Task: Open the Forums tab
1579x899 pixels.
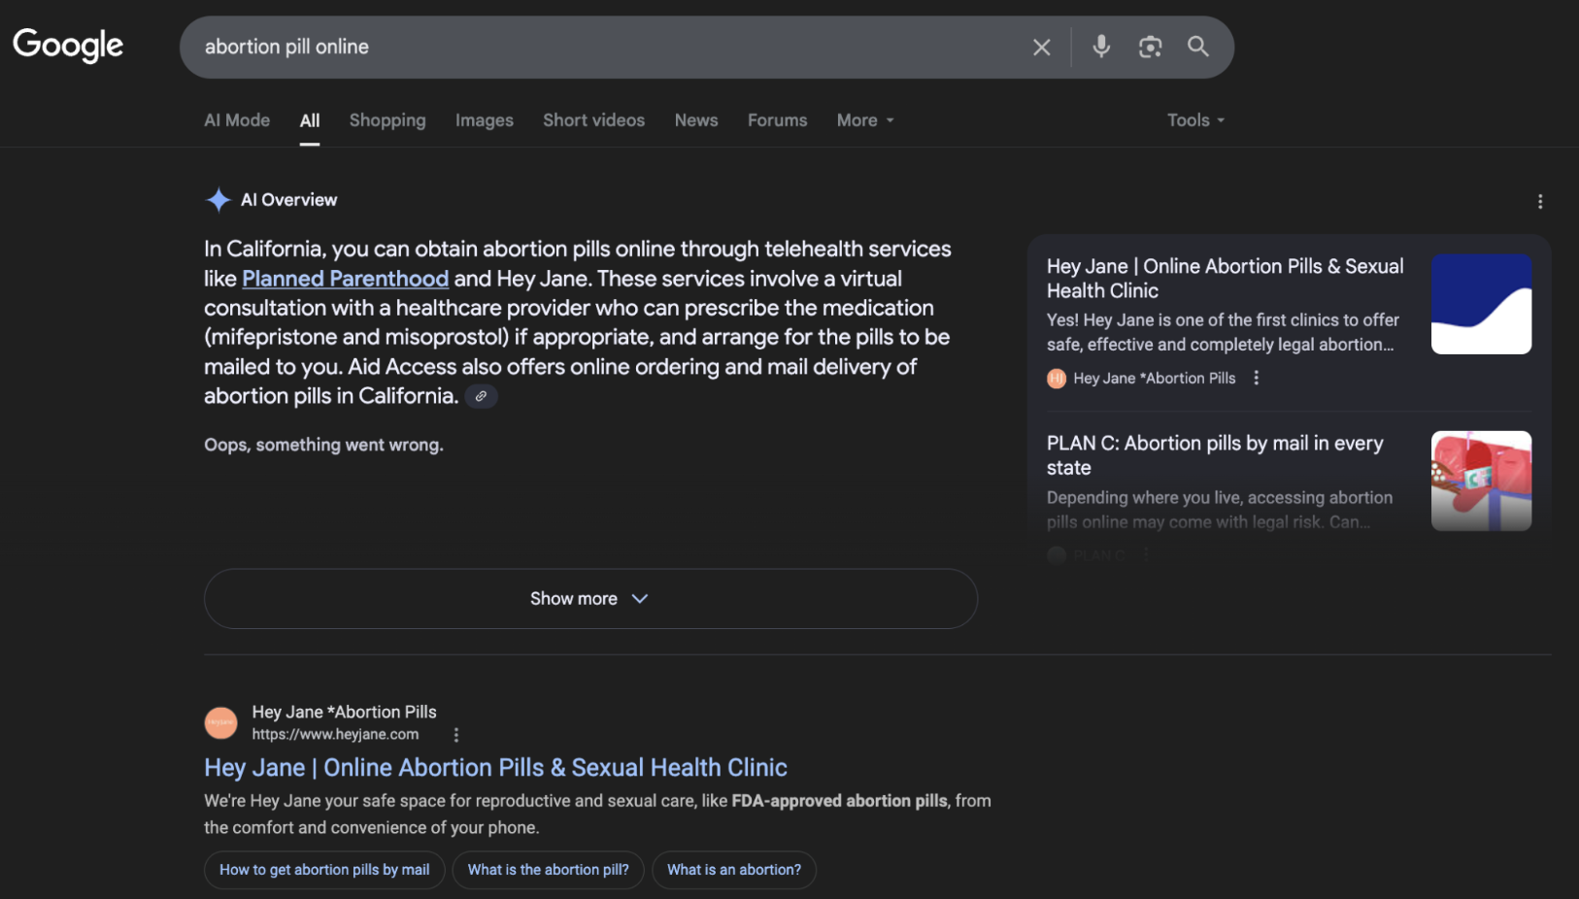Action: tap(778, 120)
